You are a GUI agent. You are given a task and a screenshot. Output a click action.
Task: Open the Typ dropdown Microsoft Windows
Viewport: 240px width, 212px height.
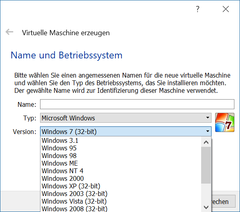coord(126,118)
